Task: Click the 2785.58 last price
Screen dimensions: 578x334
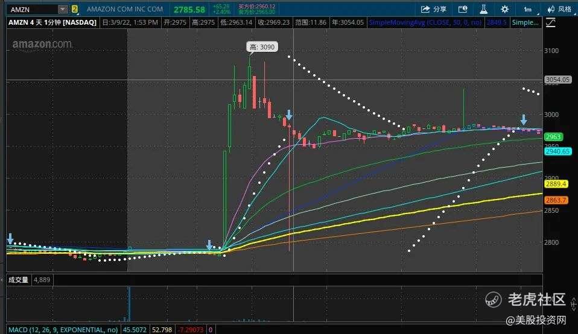Action: pyautogui.click(x=189, y=10)
